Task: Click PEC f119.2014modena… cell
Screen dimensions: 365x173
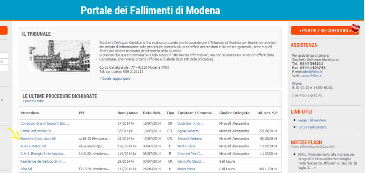Action: [x=95, y=154]
